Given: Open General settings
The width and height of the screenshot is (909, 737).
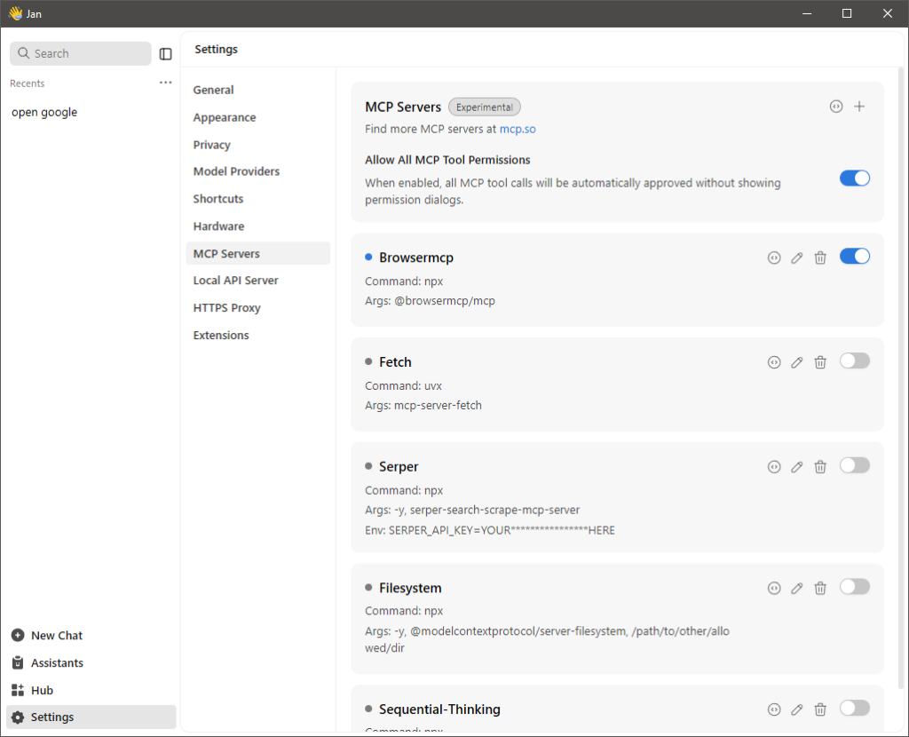Looking at the screenshot, I should pos(258,90).
